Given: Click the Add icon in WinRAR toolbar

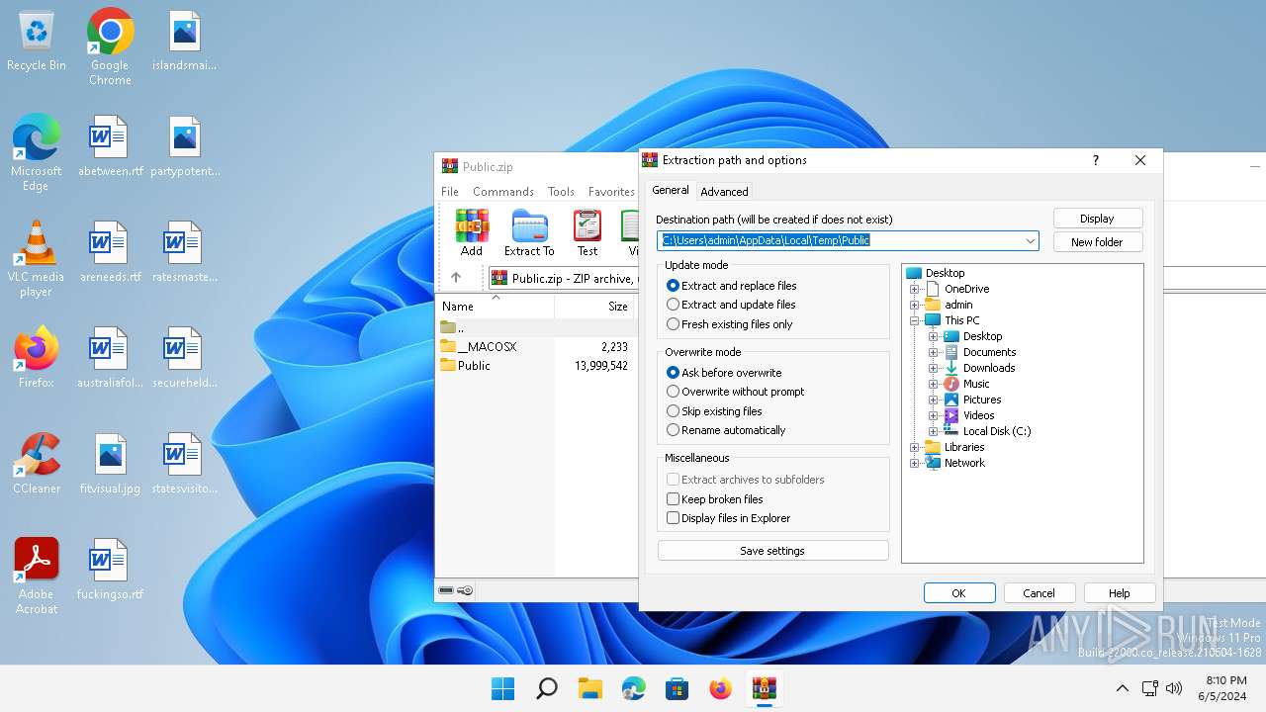Looking at the screenshot, I should (x=472, y=232).
